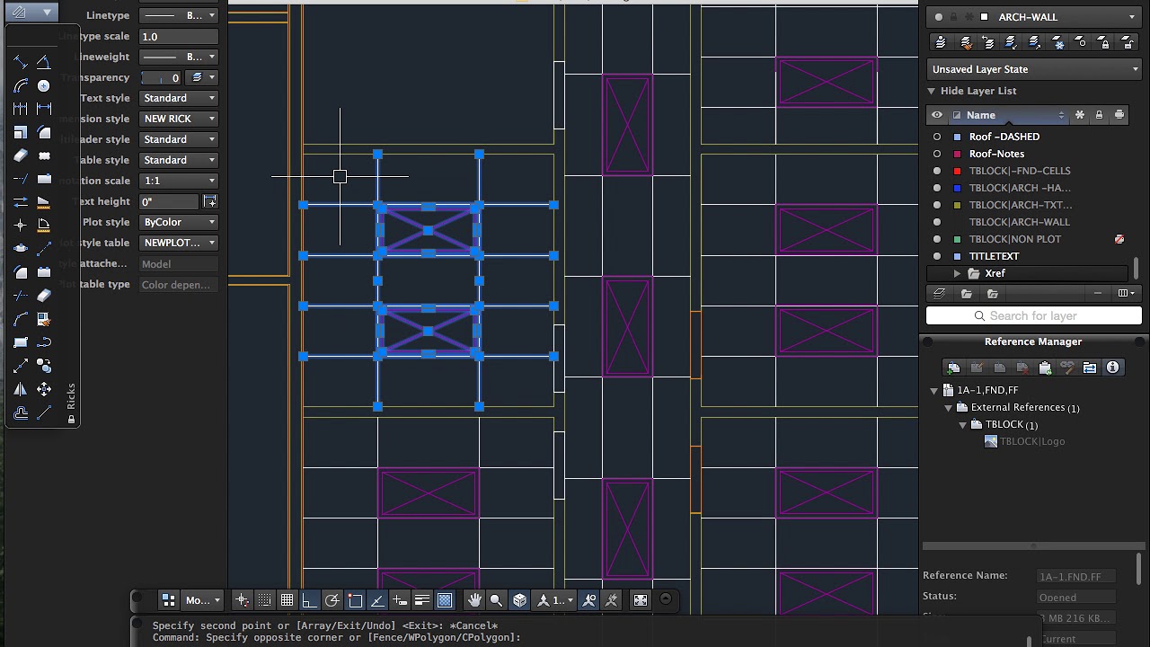Click the Roof-Notes layer color swatch
This screenshot has height=647, width=1150.
[957, 154]
